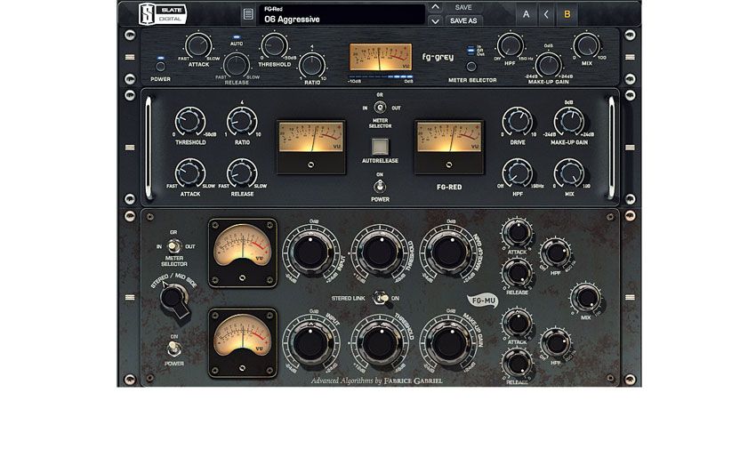This screenshot has width=756, height=449.
Task: Click the FG-MU module drag handle on left
Action: [130, 298]
